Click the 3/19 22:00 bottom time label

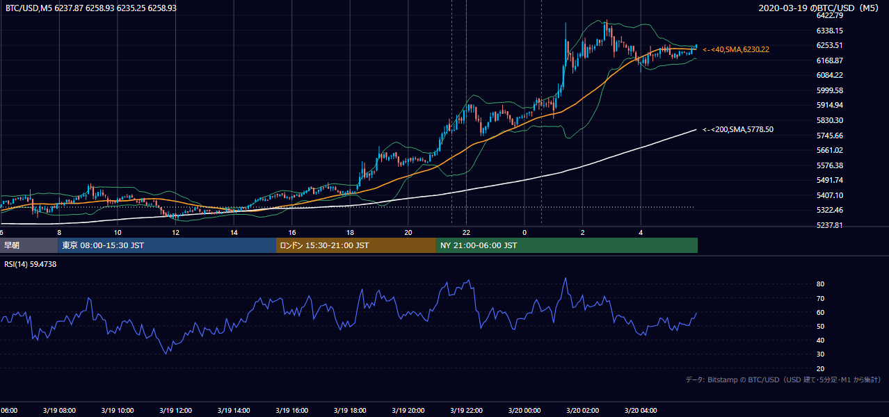pyautogui.click(x=466, y=411)
